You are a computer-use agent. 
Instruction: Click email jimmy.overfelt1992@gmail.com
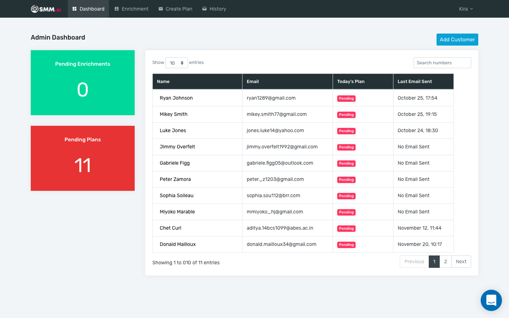click(x=282, y=147)
